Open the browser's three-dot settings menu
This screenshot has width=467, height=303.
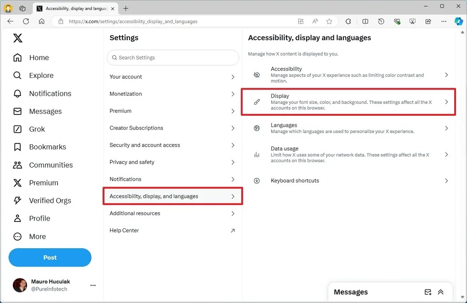click(443, 21)
